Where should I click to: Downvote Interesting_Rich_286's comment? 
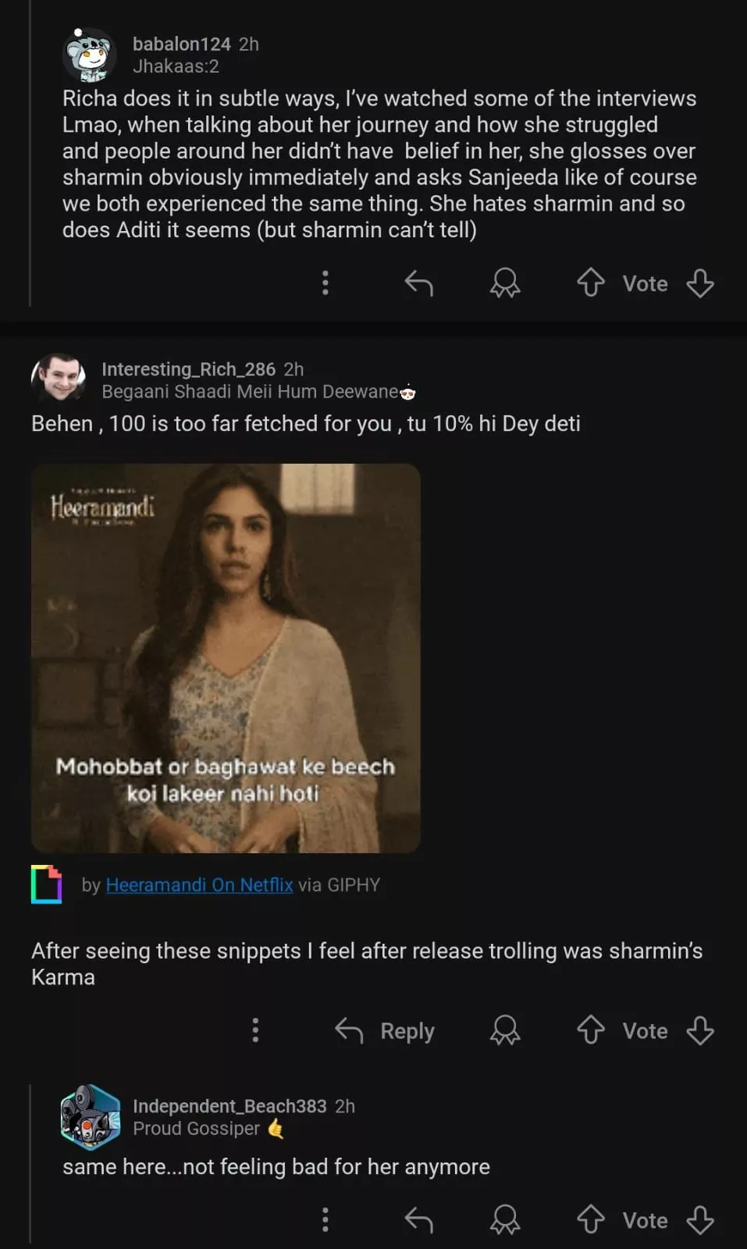(700, 1030)
